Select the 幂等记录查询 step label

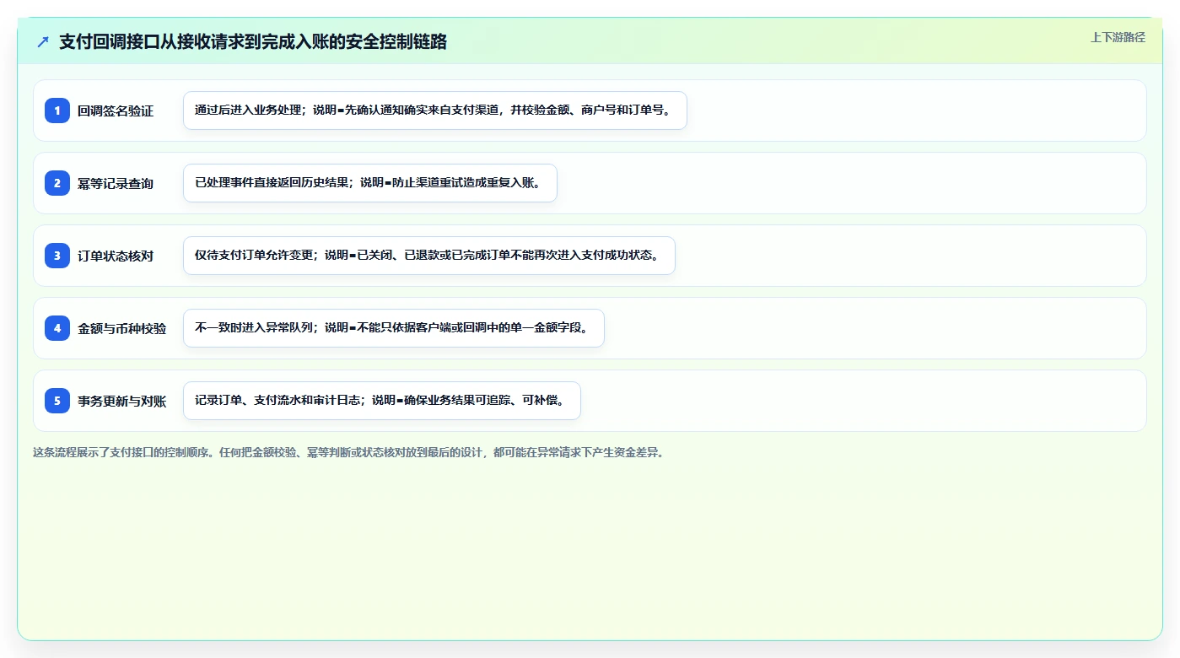pyautogui.click(x=116, y=183)
